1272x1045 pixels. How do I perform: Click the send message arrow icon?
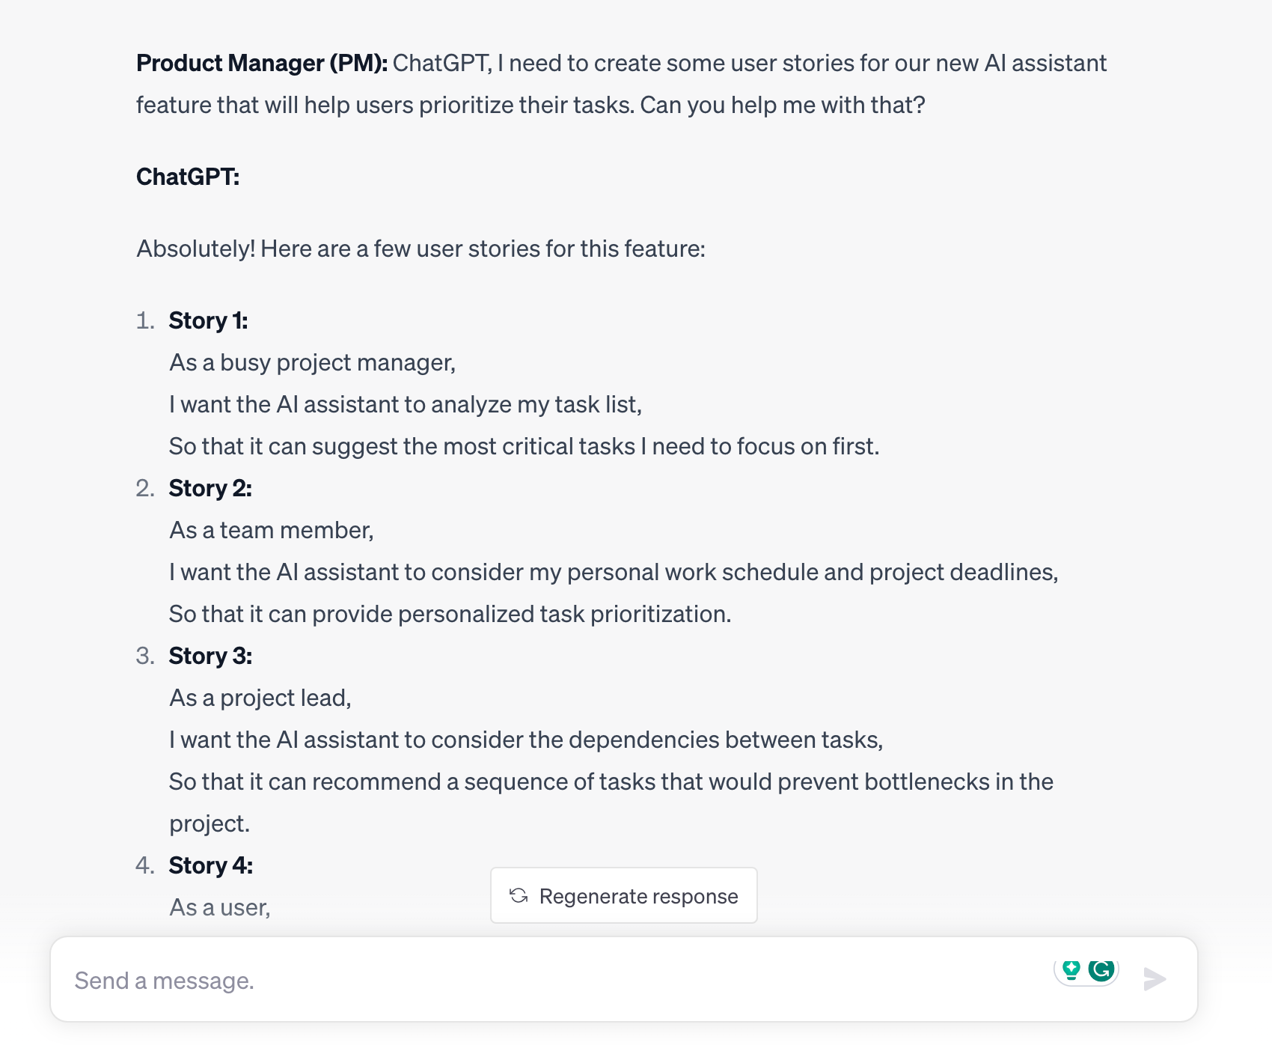1155,978
